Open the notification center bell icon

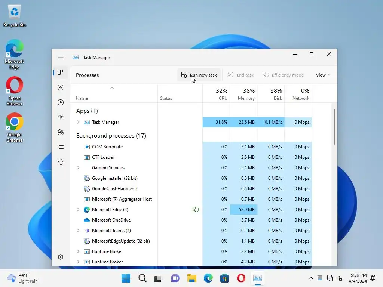[x=373, y=278]
